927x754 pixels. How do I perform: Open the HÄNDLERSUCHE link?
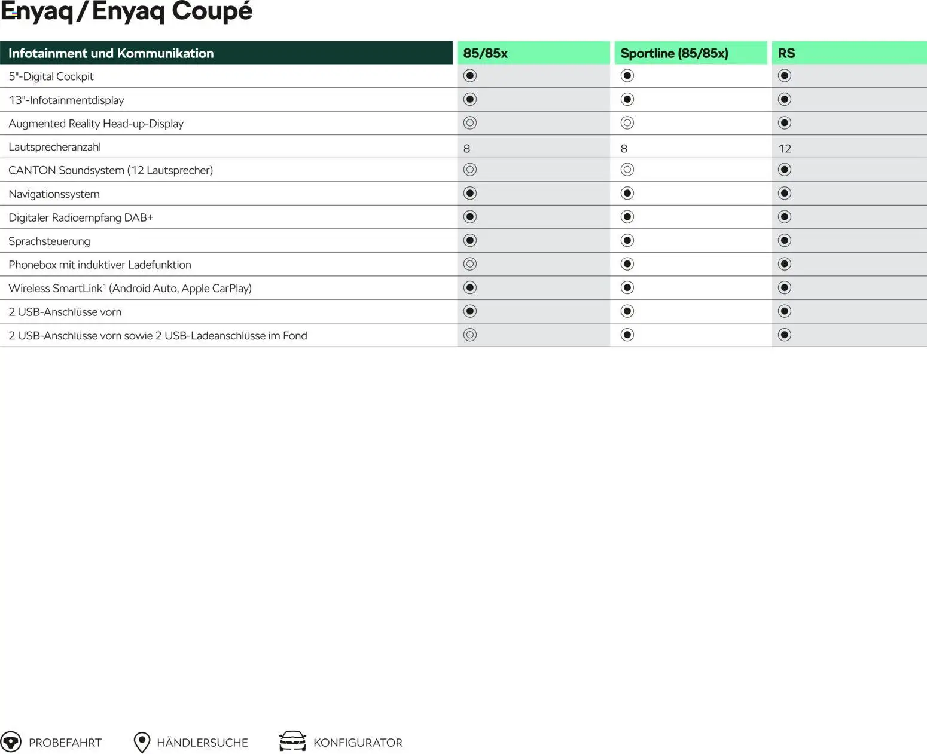point(202,743)
